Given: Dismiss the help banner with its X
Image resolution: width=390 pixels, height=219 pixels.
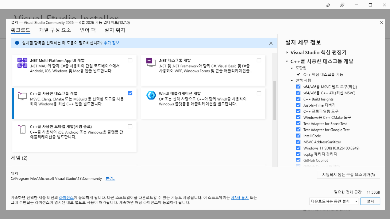Looking at the screenshot, I should (x=271, y=43).
